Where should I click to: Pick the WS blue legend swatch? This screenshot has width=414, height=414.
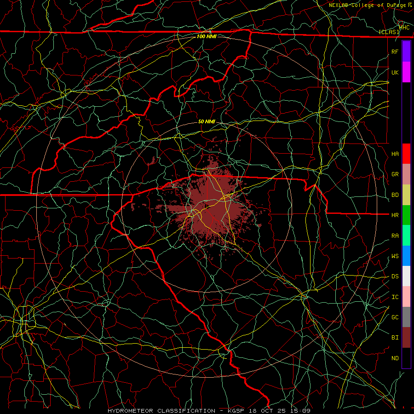(406, 256)
